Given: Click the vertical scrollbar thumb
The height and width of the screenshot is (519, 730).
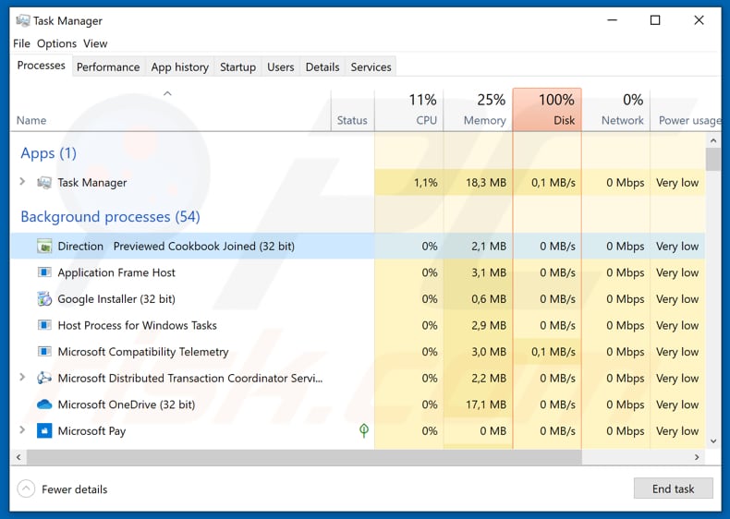Looking at the screenshot, I should click(x=713, y=160).
